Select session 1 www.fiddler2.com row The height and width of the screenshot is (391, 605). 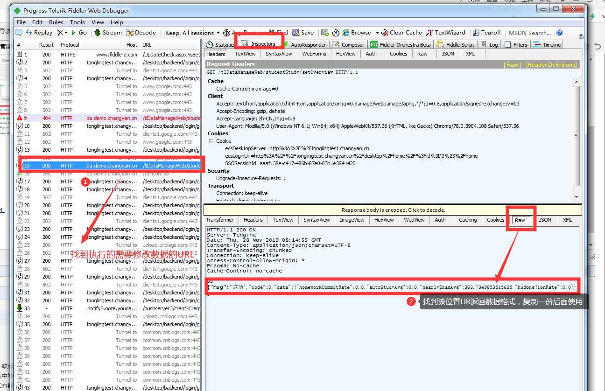tap(108, 55)
